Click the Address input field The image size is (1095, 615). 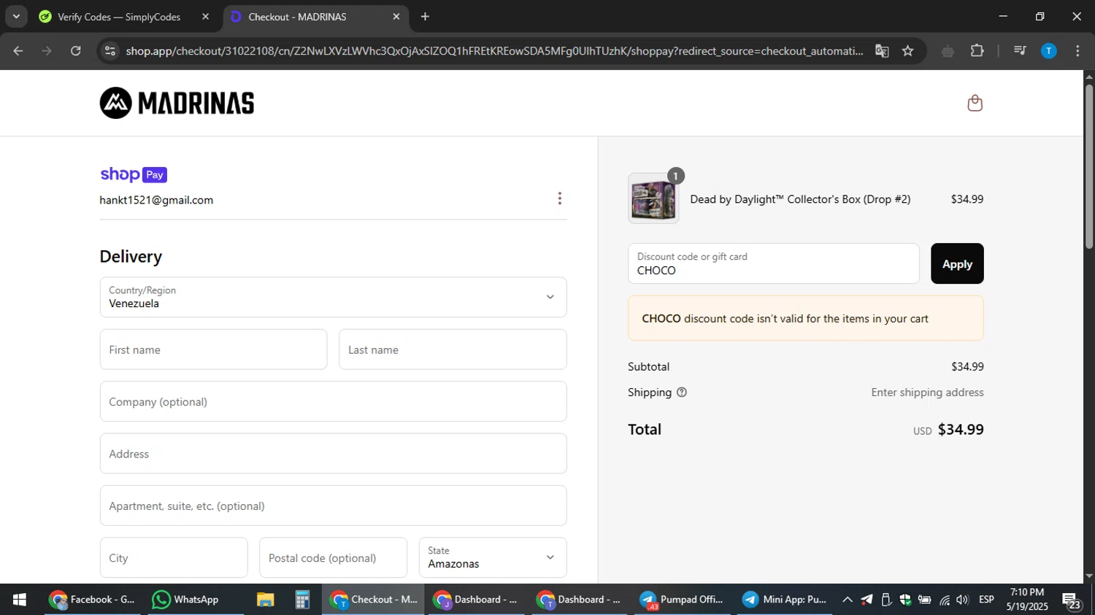point(333,453)
